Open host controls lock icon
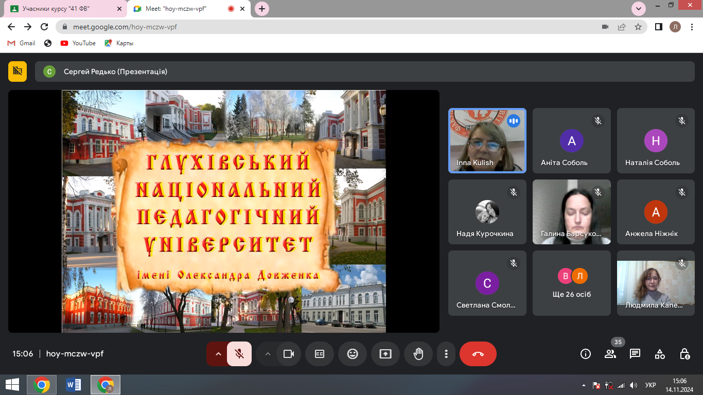Screen dimensions: 703x395 pyautogui.click(x=684, y=354)
